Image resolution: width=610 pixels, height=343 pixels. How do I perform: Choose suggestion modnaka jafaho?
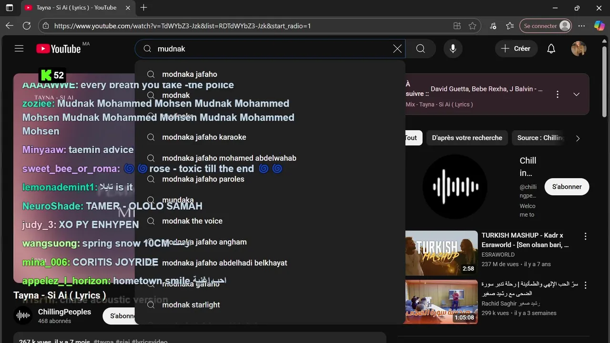[270, 74]
